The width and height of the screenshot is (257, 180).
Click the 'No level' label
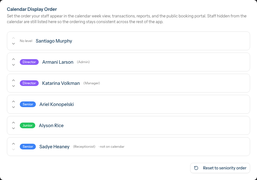click(26, 41)
